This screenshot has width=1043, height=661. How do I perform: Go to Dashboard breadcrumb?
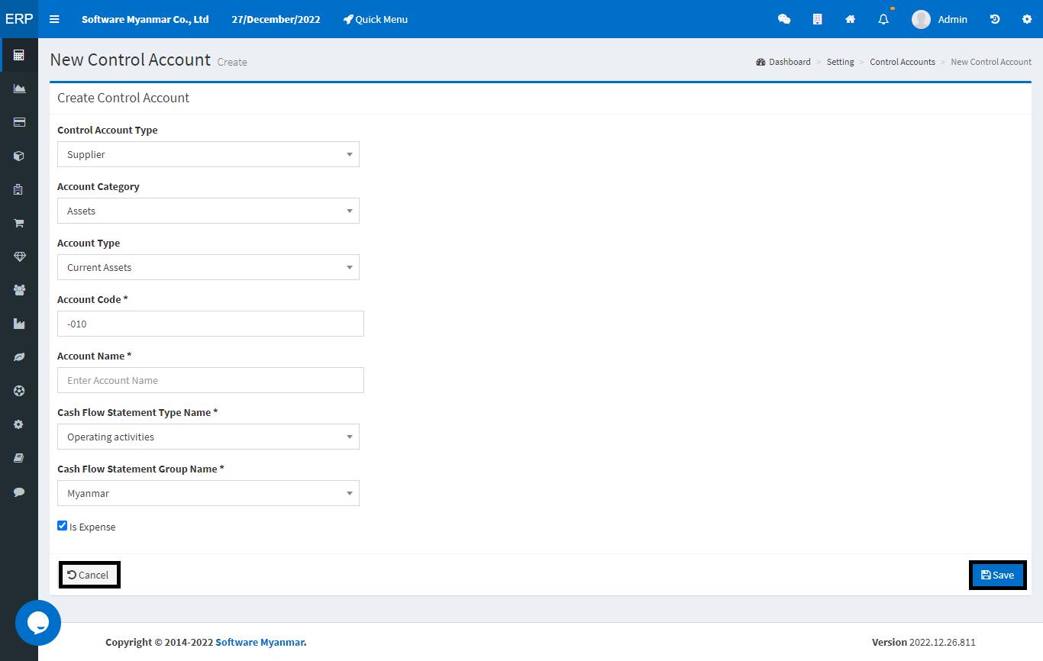(x=783, y=62)
